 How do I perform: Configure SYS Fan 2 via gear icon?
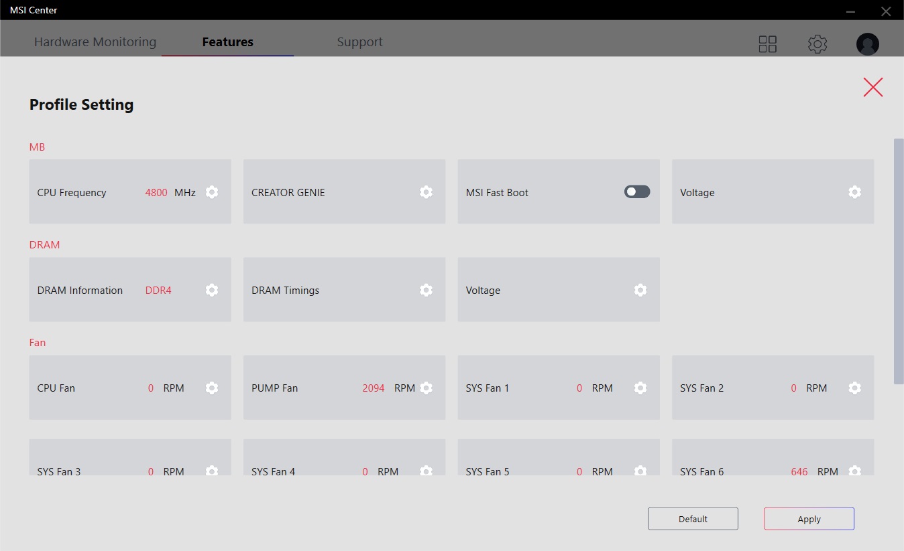click(854, 388)
